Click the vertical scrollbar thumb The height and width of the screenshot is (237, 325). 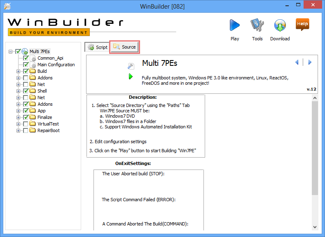tap(315, 148)
